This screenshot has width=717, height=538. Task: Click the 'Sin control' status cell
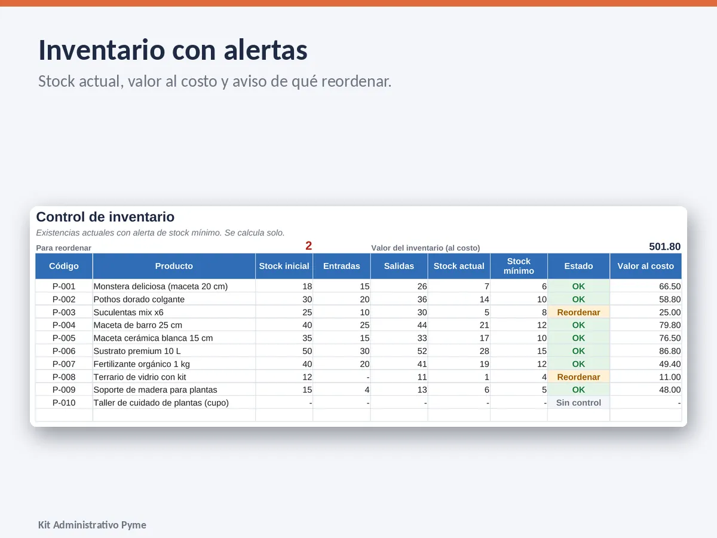[x=578, y=402]
